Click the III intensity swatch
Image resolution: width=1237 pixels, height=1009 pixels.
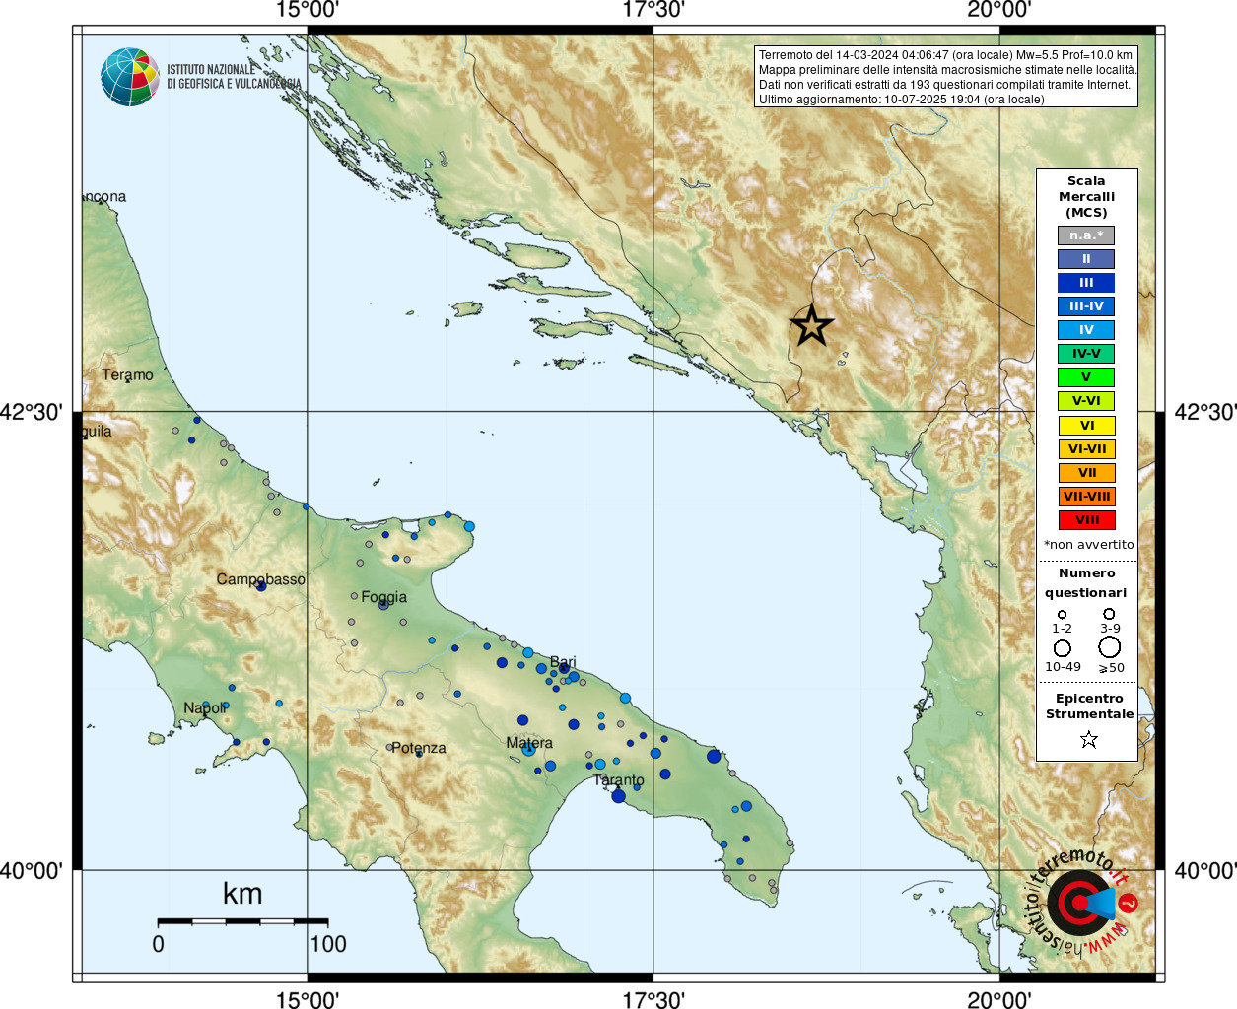coord(1086,283)
